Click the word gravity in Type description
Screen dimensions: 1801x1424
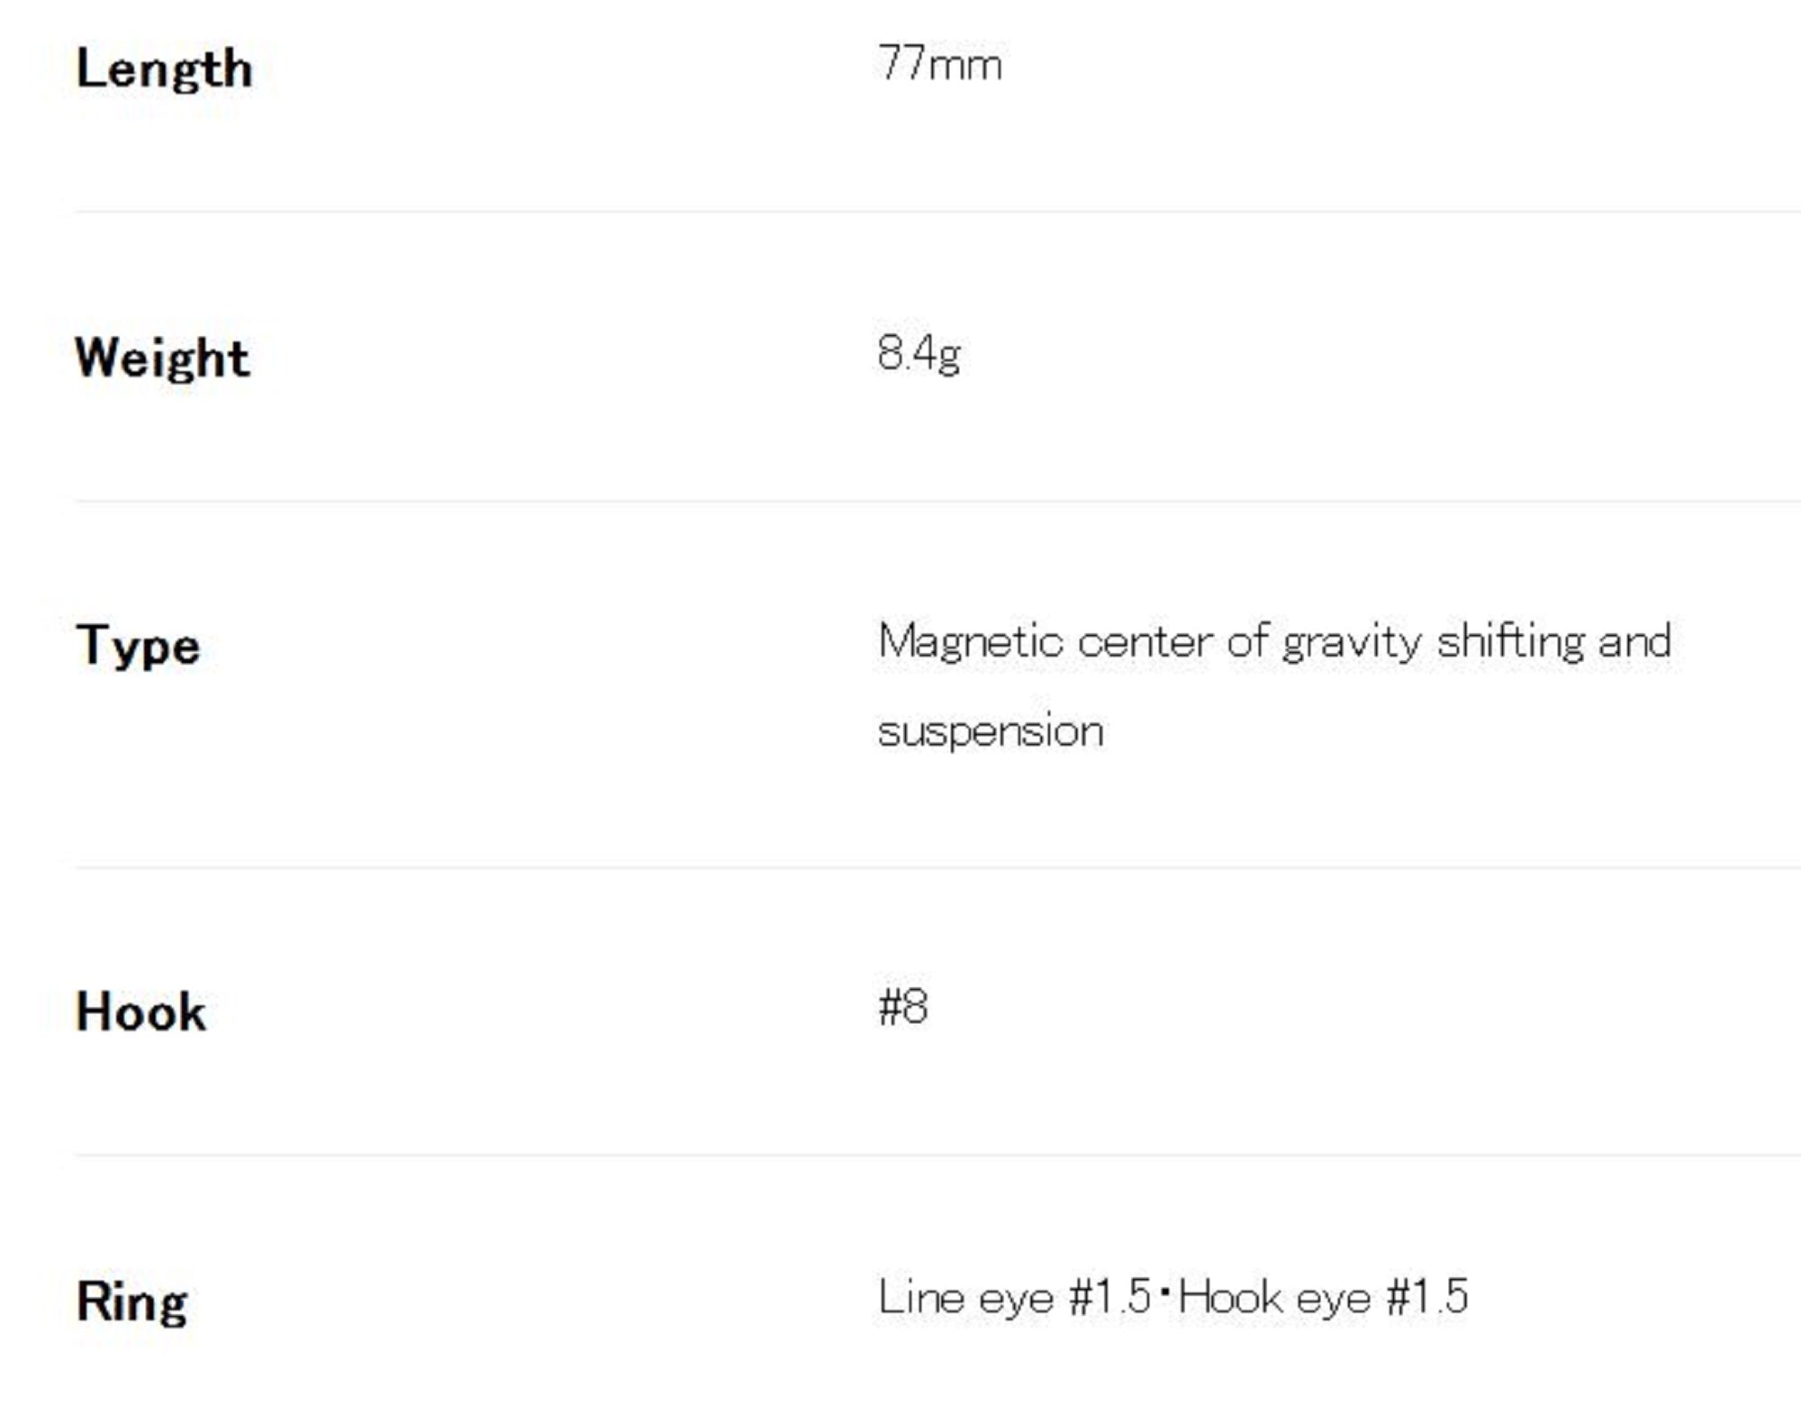(1351, 643)
